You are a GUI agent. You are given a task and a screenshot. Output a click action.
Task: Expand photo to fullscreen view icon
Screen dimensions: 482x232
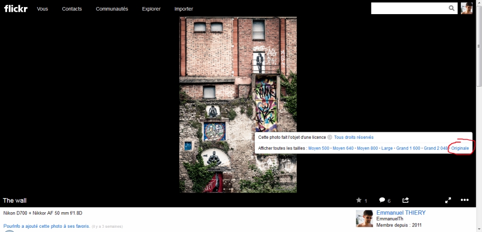tap(448, 200)
